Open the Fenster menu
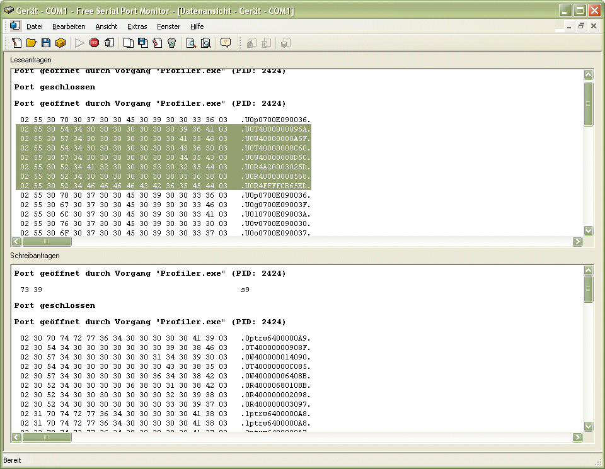Image resolution: width=605 pixels, height=469 pixels. pyautogui.click(x=168, y=26)
